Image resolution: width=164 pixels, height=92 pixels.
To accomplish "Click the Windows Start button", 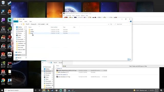I will point(2,90).
